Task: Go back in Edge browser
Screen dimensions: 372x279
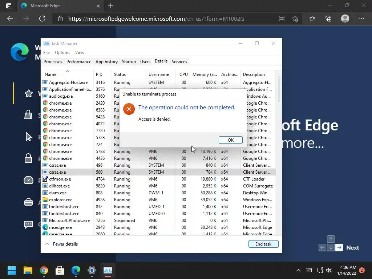Action: click(x=10, y=19)
